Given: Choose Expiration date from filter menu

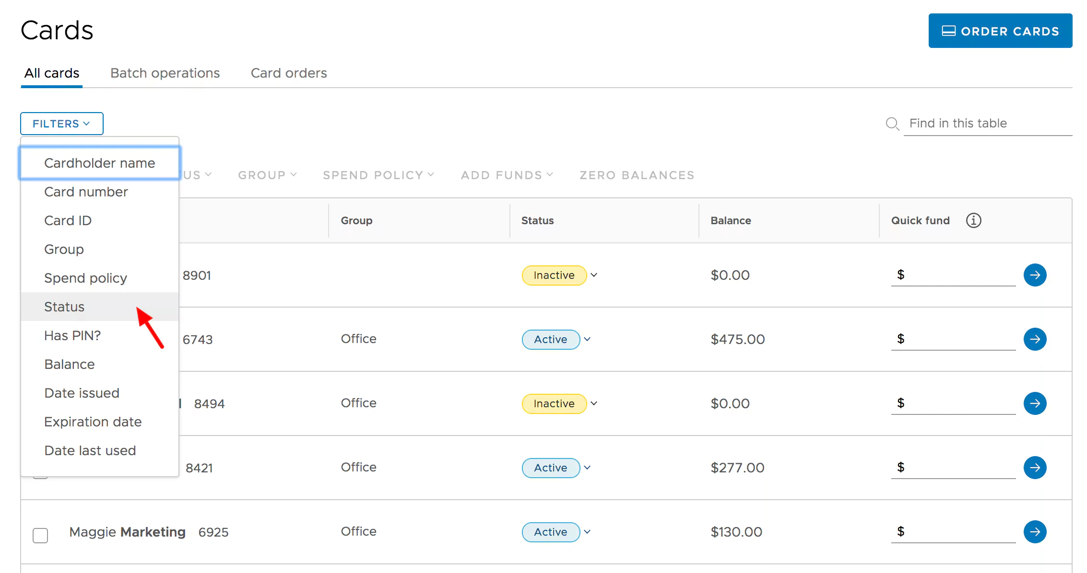Looking at the screenshot, I should [93, 422].
